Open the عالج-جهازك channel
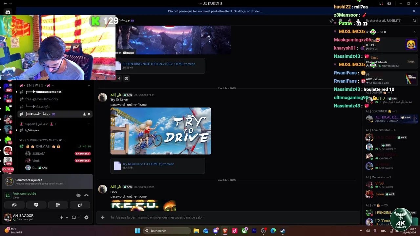 [x=55, y=107]
